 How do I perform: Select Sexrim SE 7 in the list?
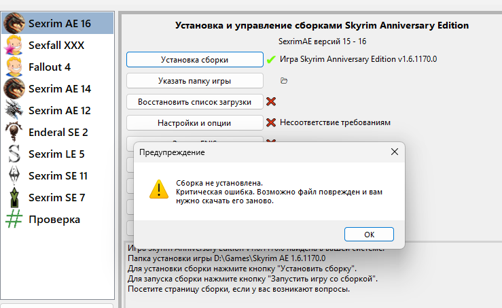coord(57,197)
